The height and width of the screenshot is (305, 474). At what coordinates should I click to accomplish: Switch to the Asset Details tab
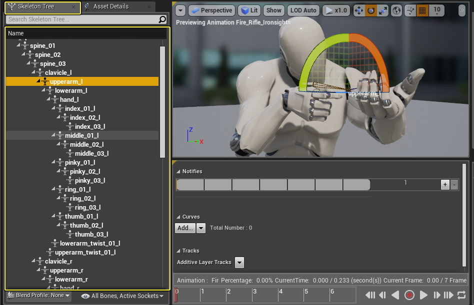[110, 6]
